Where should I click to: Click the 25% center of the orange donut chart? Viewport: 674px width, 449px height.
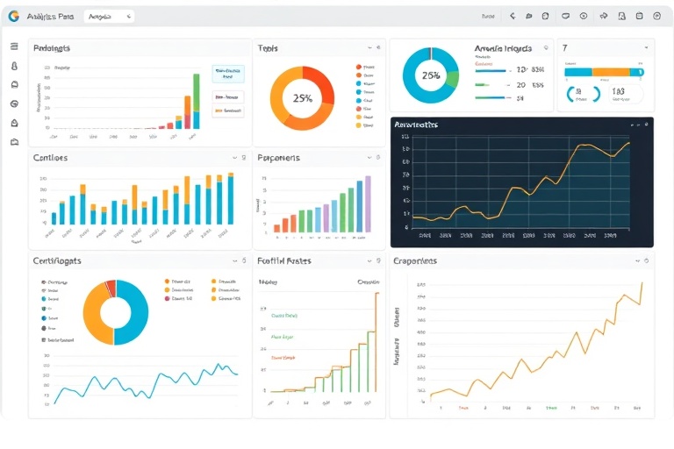(302, 99)
